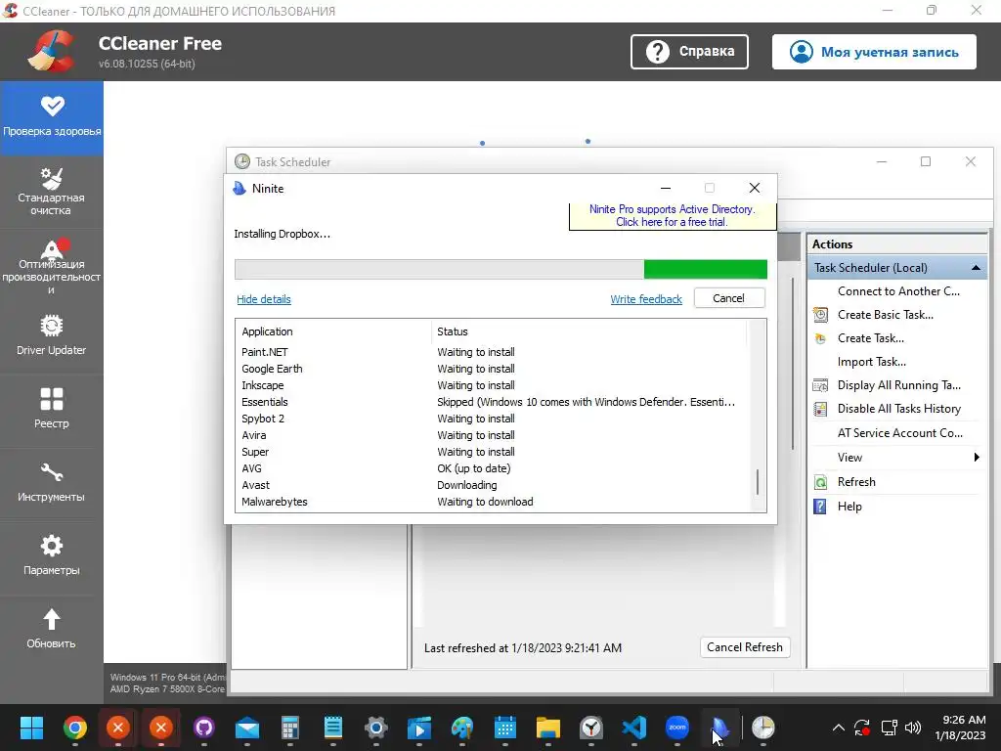Collapse the Task Scheduler (Local) actions group
The image size is (1001, 751).
tap(976, 268)
